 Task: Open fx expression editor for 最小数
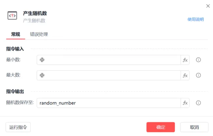point(185,60)
